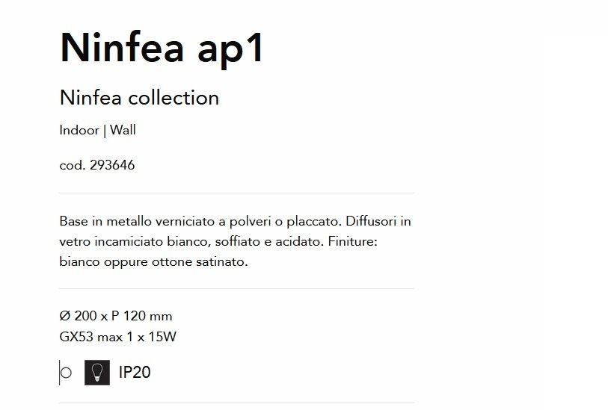Viewport: 608px width, 410px height.
Task: Select the IP20 protection rating label
Action: (x=135, y=372)
